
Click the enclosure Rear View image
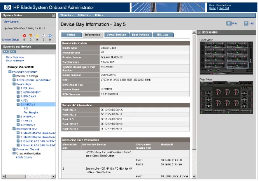(226, 97)
